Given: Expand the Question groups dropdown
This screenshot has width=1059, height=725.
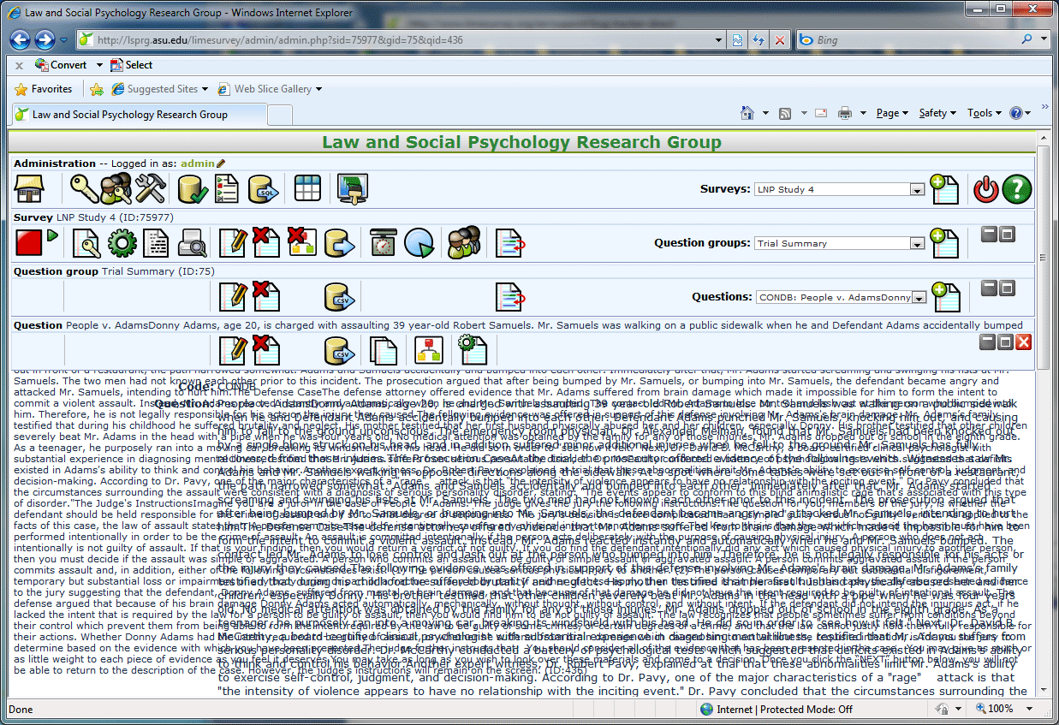Looking at the screenshot, I should click(916, 244).
